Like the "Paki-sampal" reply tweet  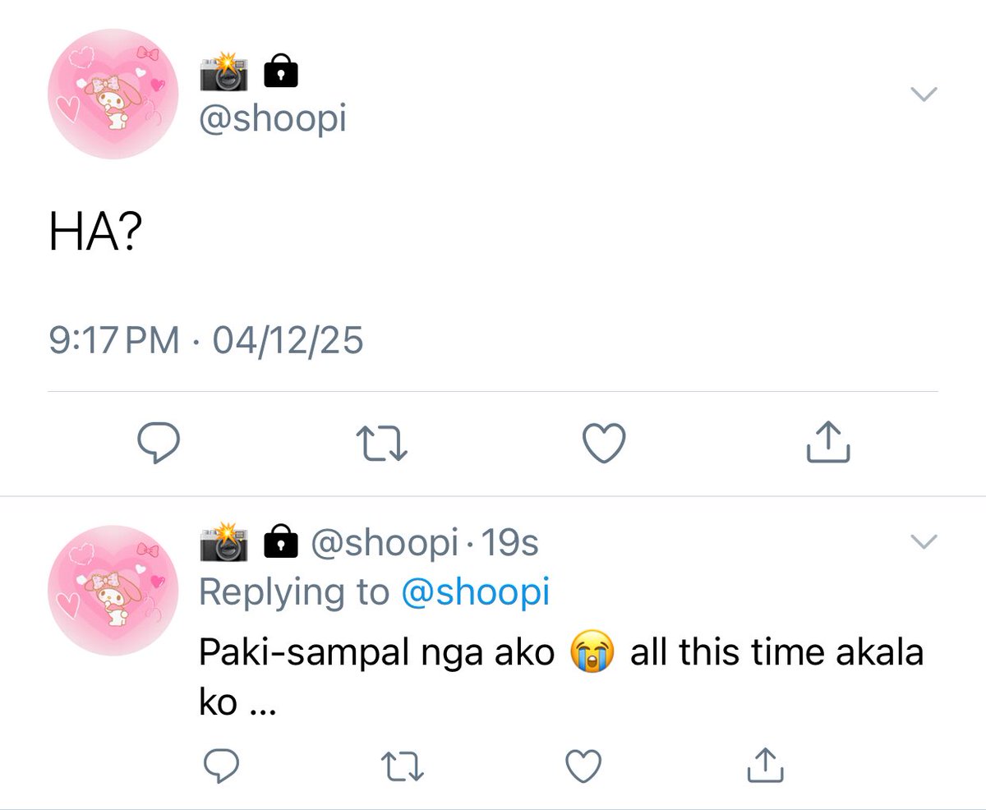coord(583,766)
